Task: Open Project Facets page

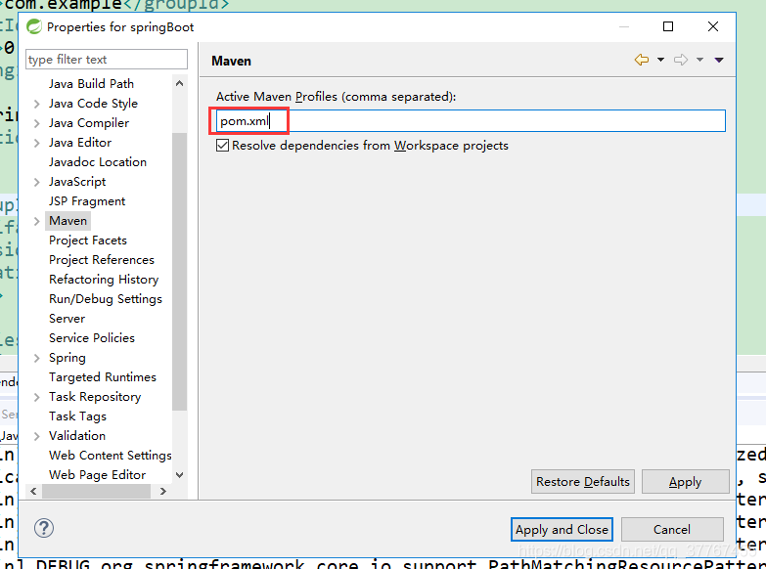Action: point(88,240)
